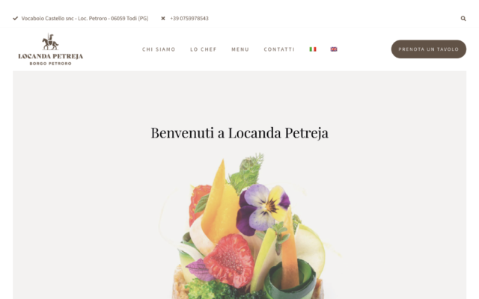Open the Chi Siamo page
This screenshot has height=299, width=479.
coord(159,49)
